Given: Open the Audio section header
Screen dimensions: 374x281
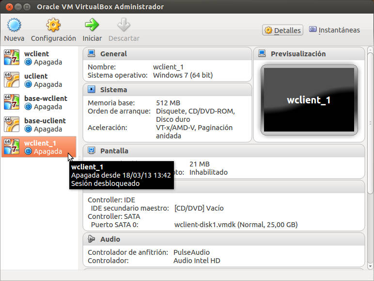Looking at the screenshot, I should click(224, 239).
